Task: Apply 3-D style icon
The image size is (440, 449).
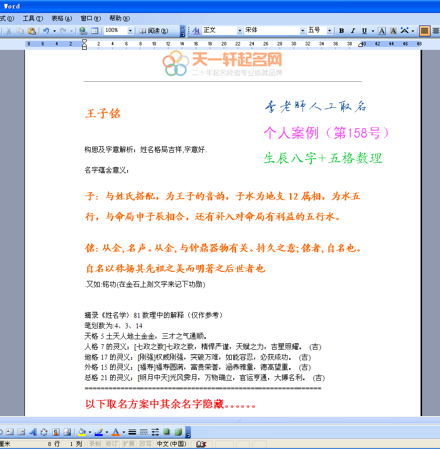Action: (178, 432)
